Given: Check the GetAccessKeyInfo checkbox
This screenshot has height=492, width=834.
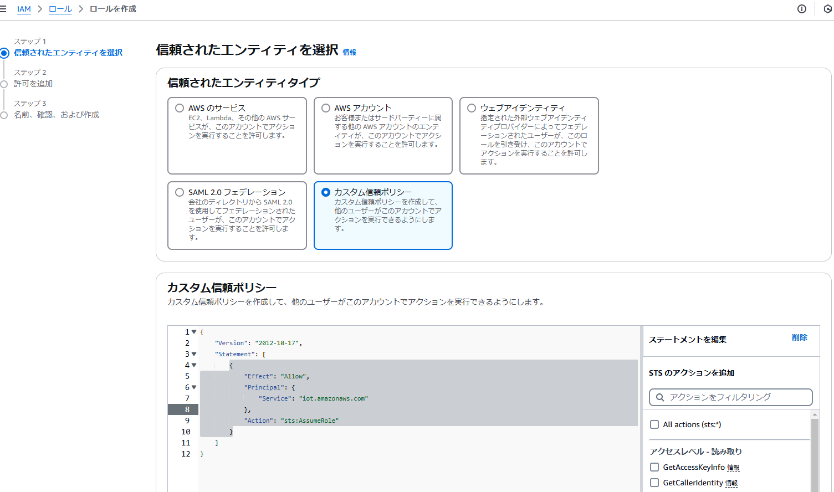Looking at the screenshot, I should [x=654, y=467].
